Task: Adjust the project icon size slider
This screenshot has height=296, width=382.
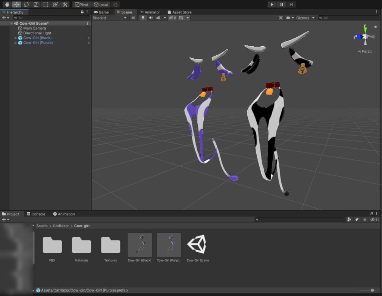Action: tap(372, 290)
